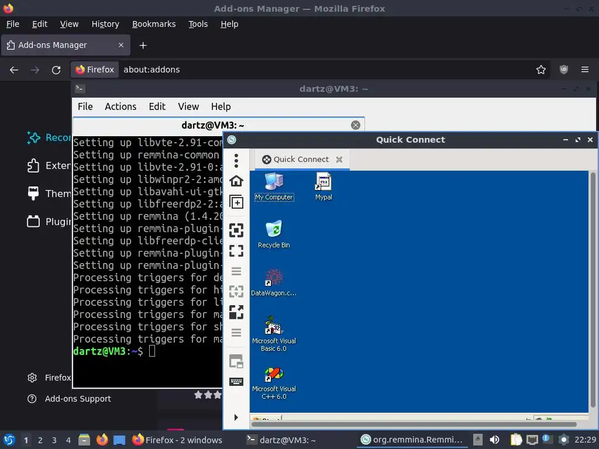Screen dimensions: 599x449
Task: Click the 22:29 clock in taskbar
Action: click(x=585, y=440)
